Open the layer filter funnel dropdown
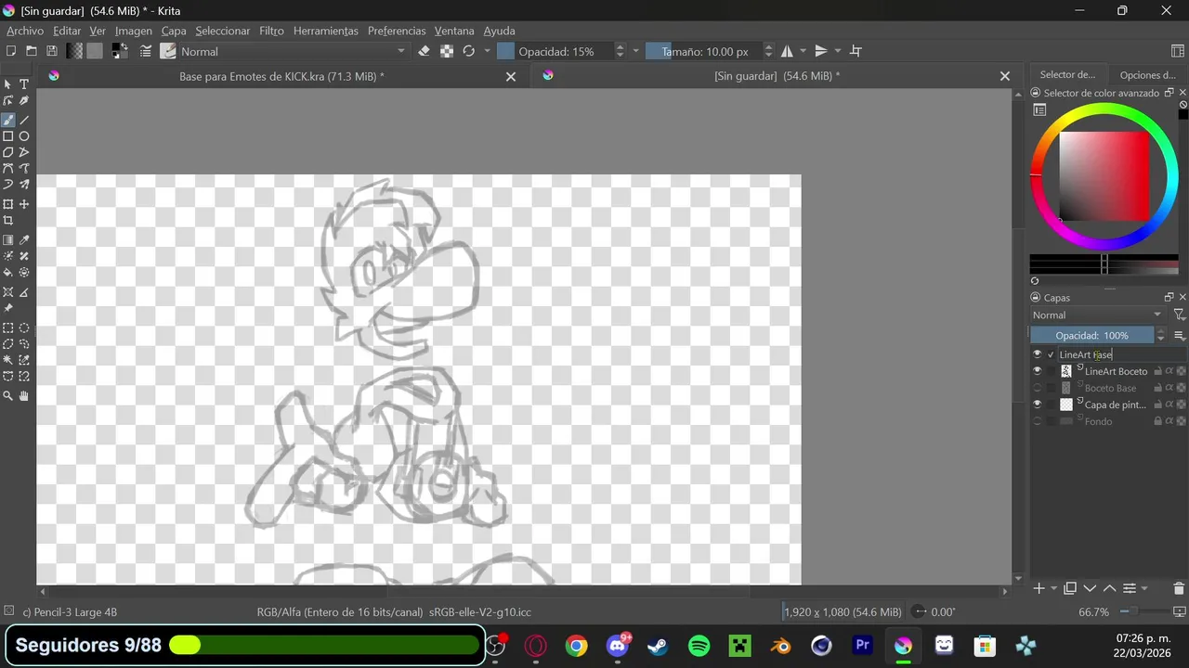The image size is (1189, 668). 1179,315
